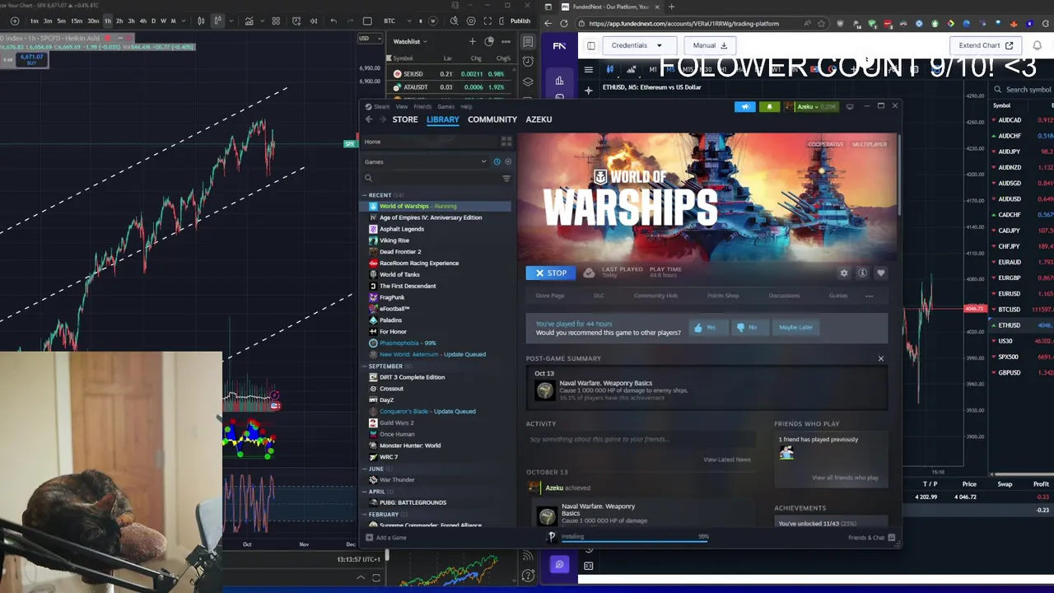Publish the TradingView chart
This screenshot has height=593, width=1054.
(x=520, y=21)
